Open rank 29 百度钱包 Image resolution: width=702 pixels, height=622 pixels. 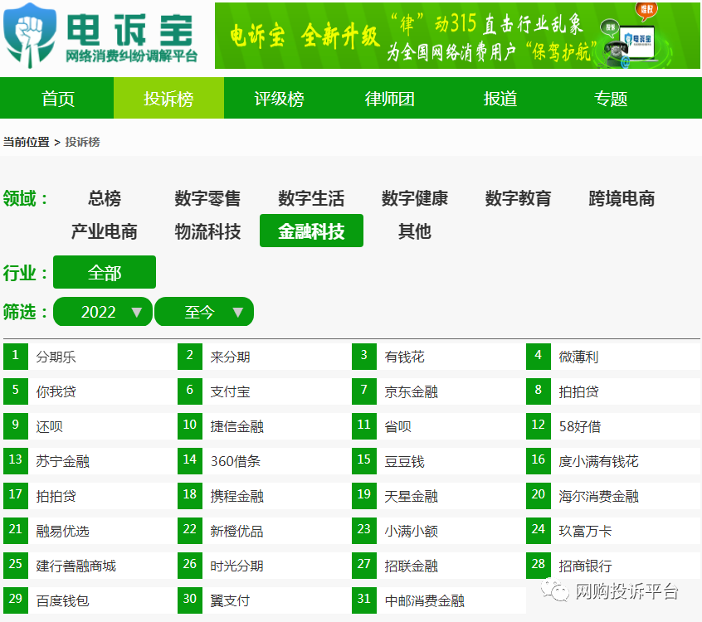89,600
